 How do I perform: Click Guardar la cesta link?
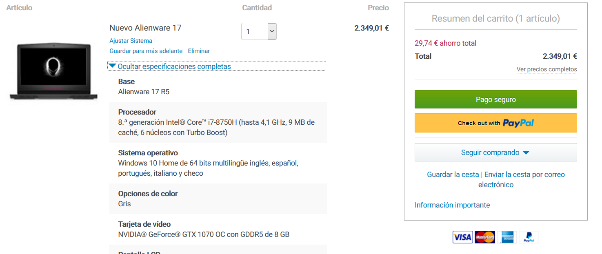(x=453, y=174)
